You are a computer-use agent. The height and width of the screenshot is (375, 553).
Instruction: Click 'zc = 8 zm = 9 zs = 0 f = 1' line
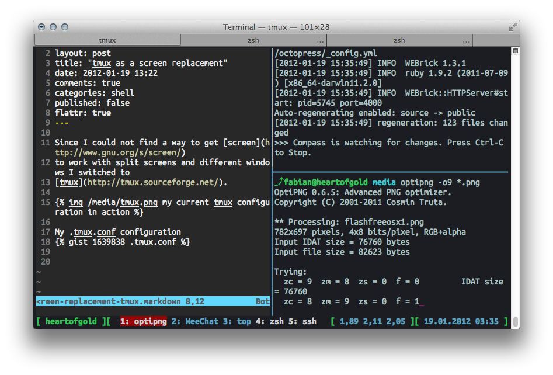pyautogui.click(x=352, y=301)
